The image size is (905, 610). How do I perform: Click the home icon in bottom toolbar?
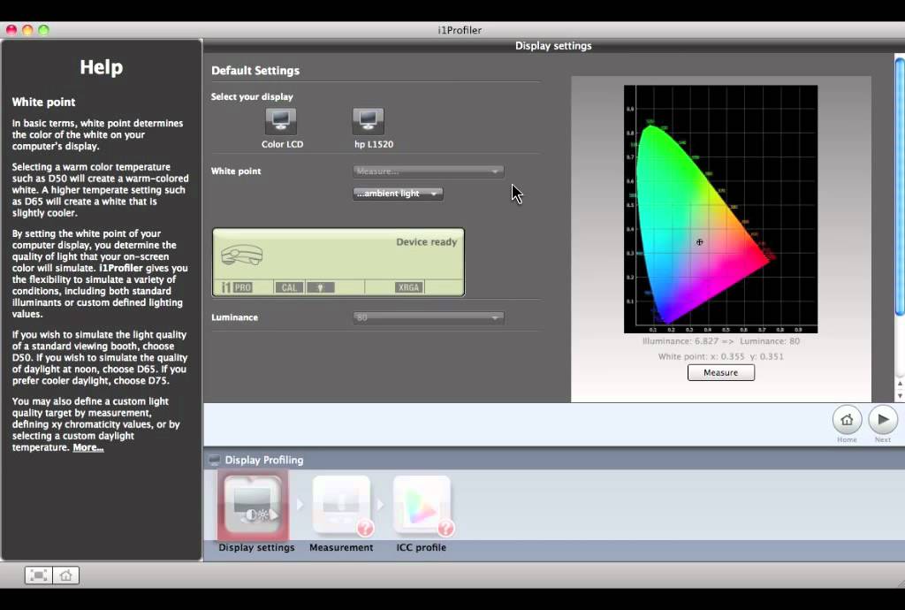[65, 576]
